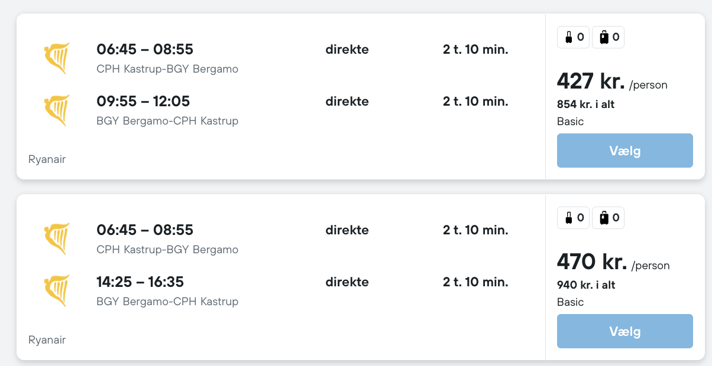Select the 14:25 – 16:35 return flight time

coord(140,282)
